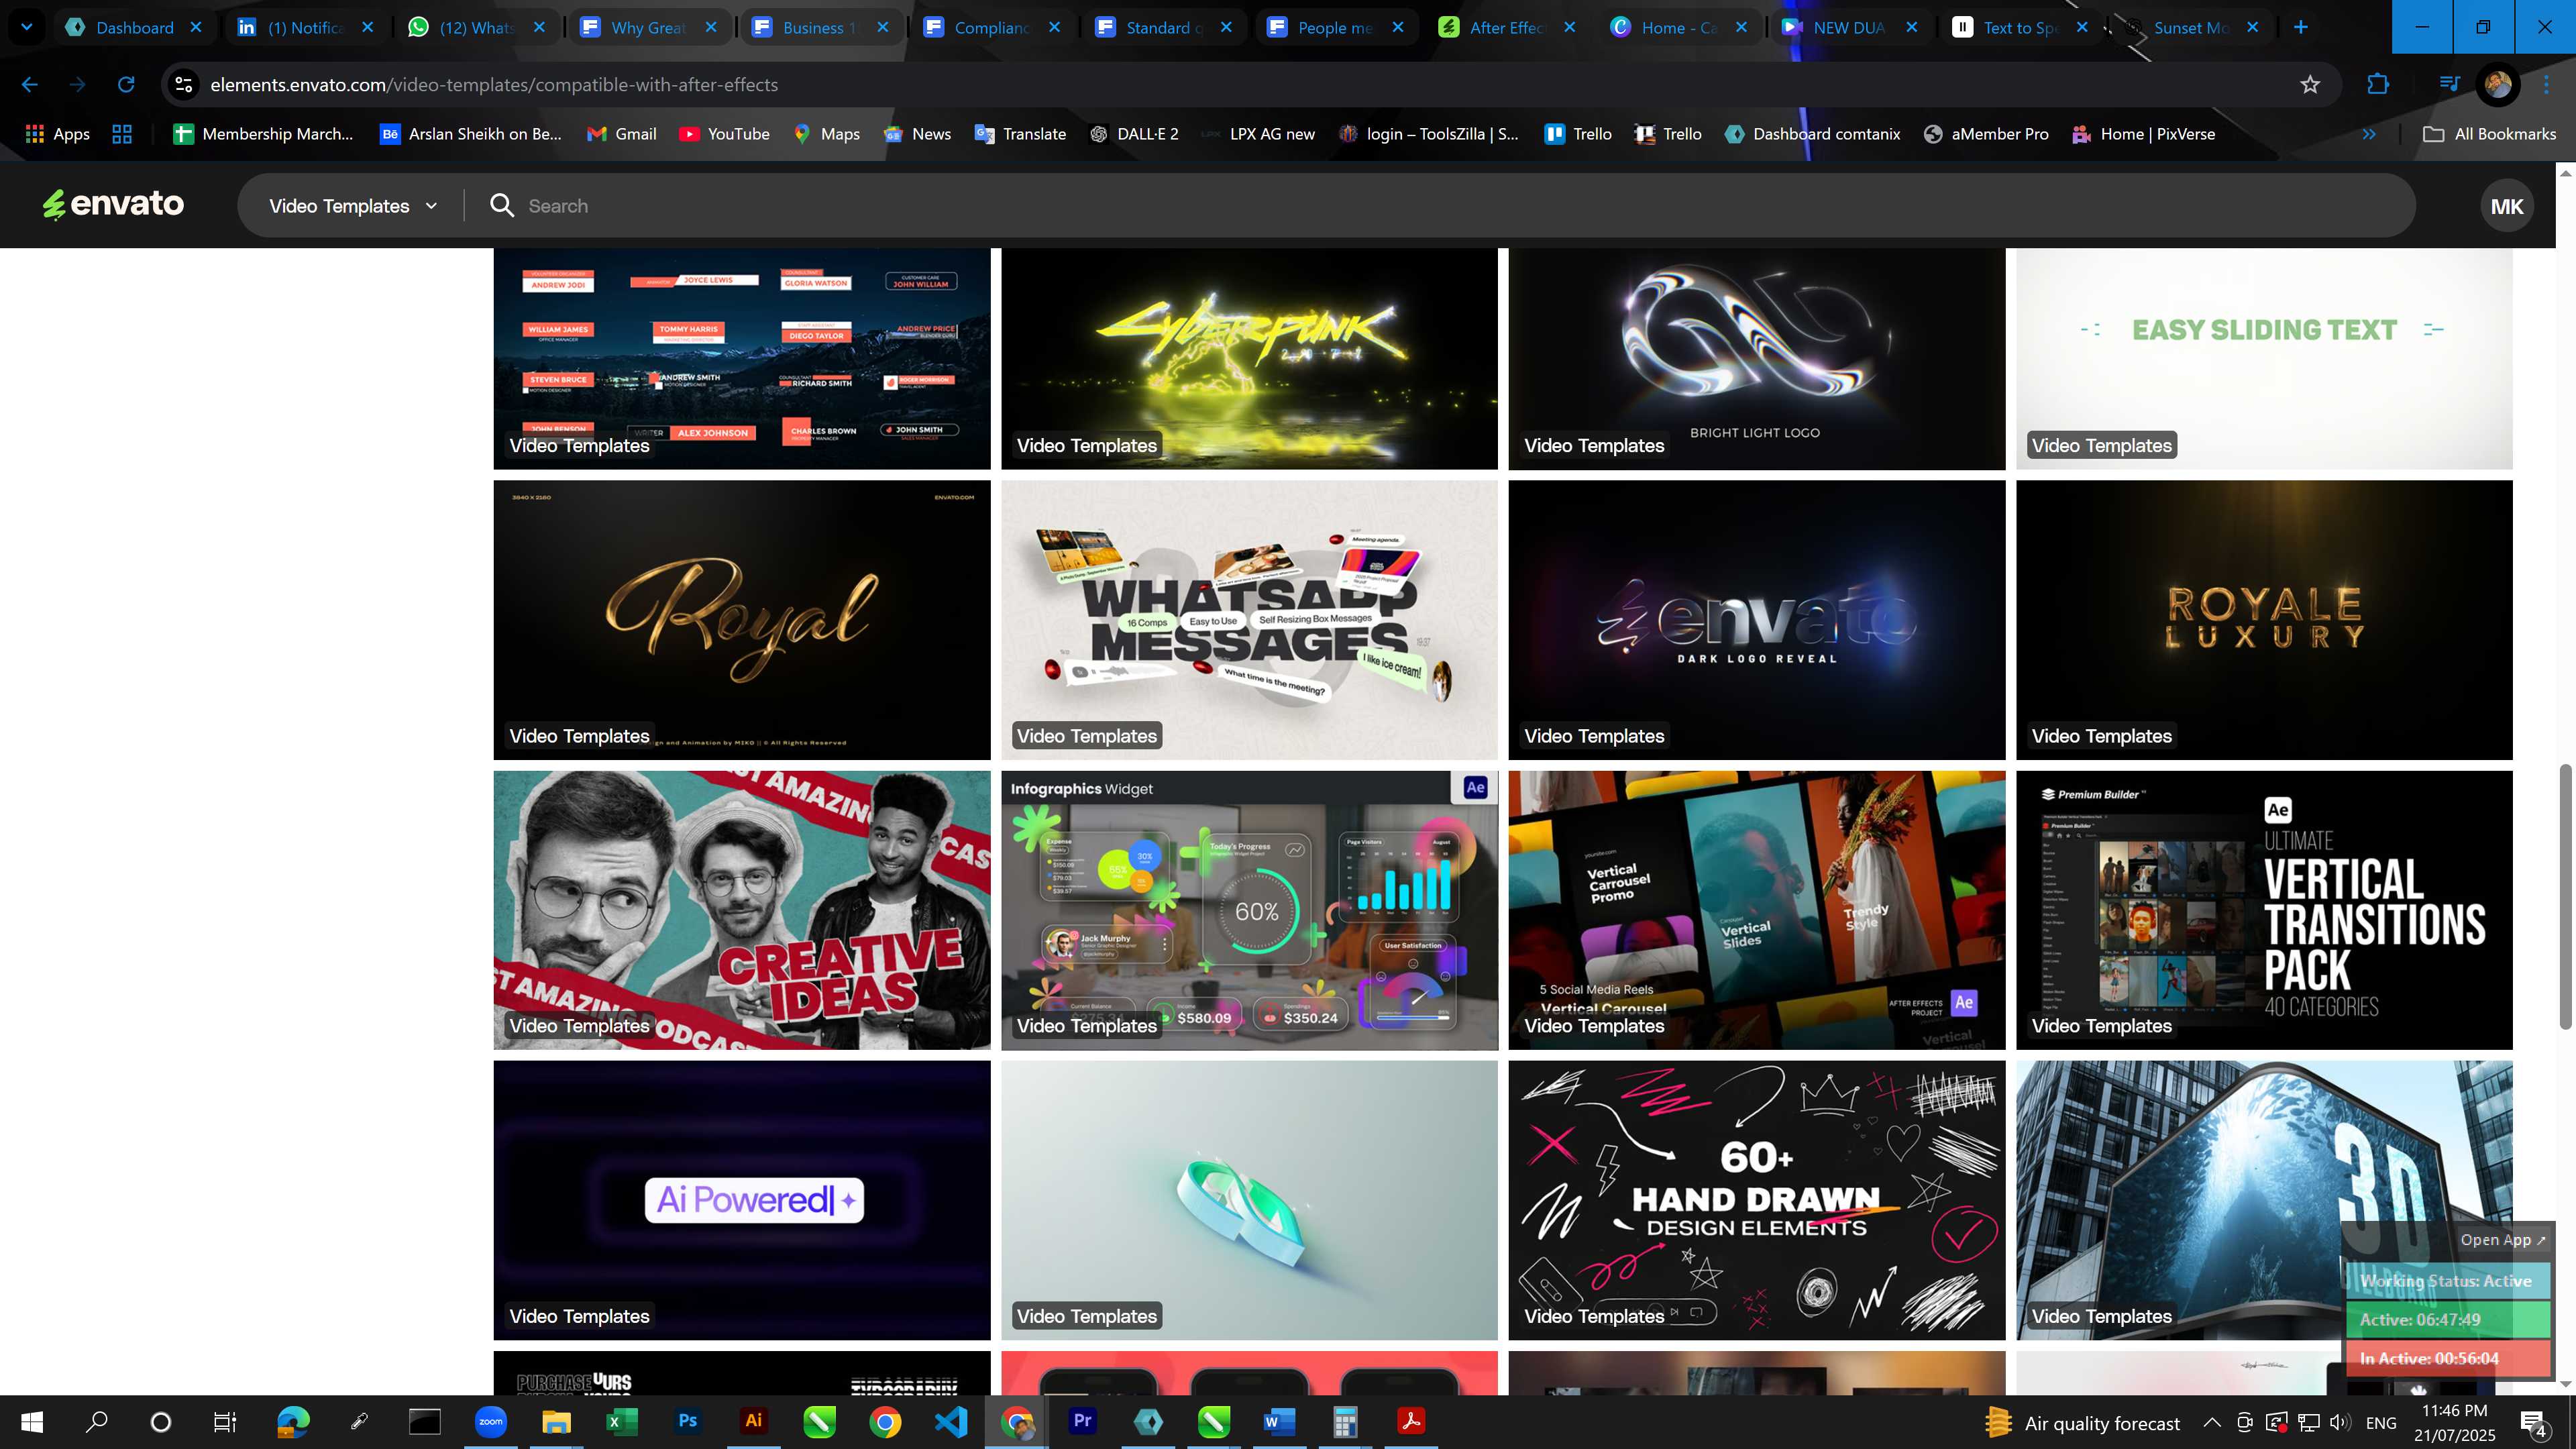Viewport: 2576px width, 1449px height.
Task: Open the Easy Sliding Text template
Action: (2264, 358)
